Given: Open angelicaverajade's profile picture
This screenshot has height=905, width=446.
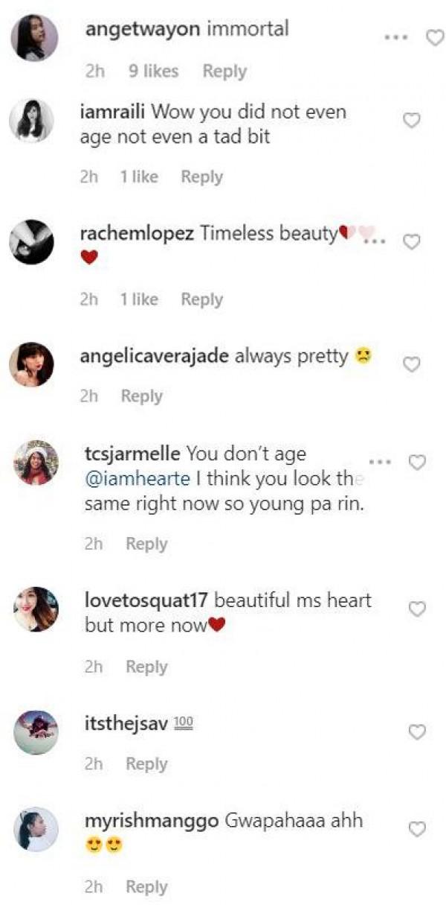Looking at the screenshot, I should pyautogui.click(x=31, y=364).
